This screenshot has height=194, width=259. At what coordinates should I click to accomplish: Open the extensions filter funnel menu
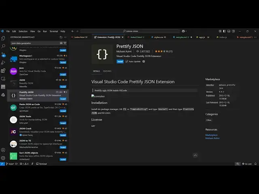[65, 43]
